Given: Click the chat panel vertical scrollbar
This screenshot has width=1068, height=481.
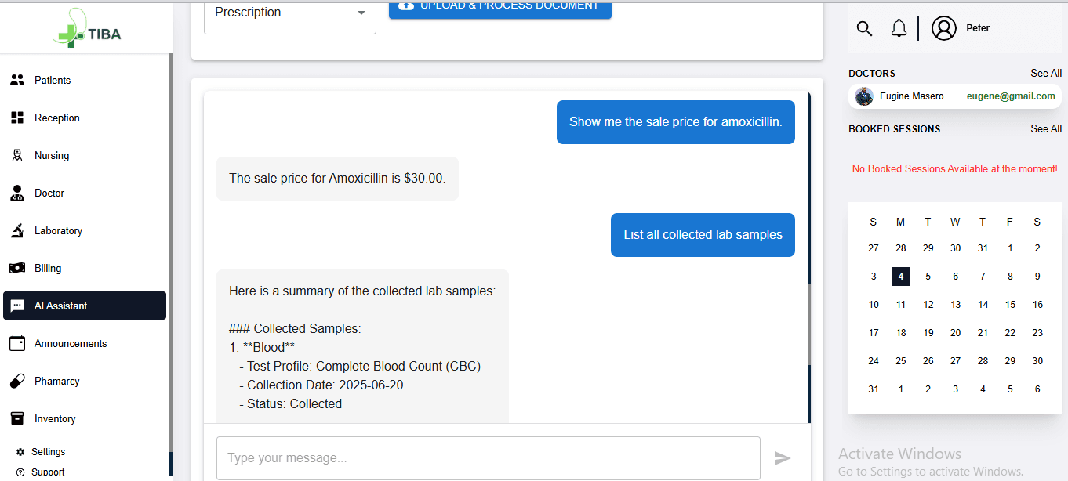Looking at the screenshot, I should point(809,325).
